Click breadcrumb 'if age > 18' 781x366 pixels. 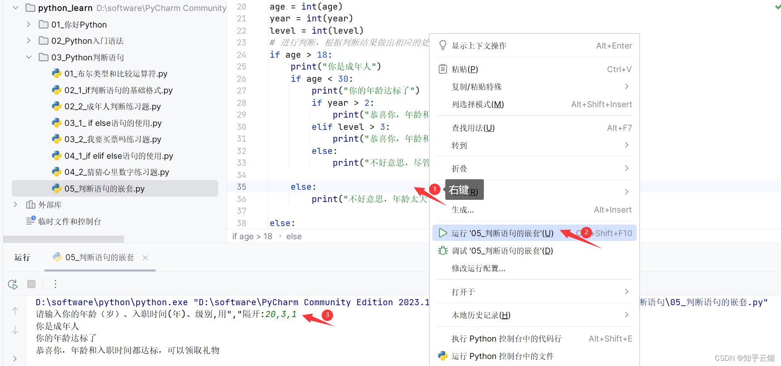coord(252,236)
